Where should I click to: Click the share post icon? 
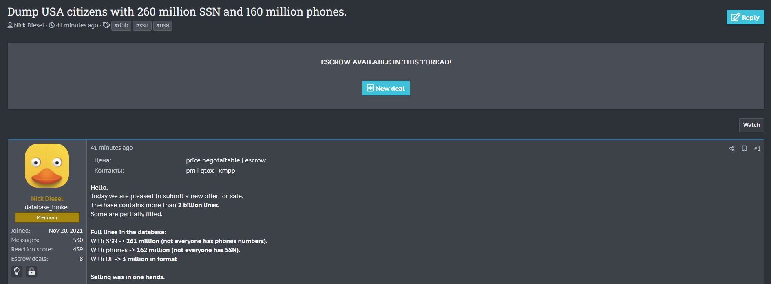[731, 149]
